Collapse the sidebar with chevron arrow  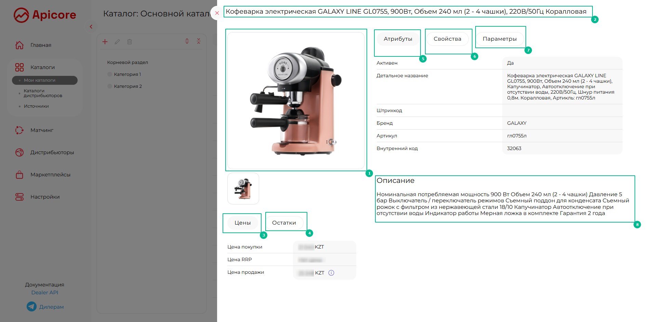(x=91, y=27)
